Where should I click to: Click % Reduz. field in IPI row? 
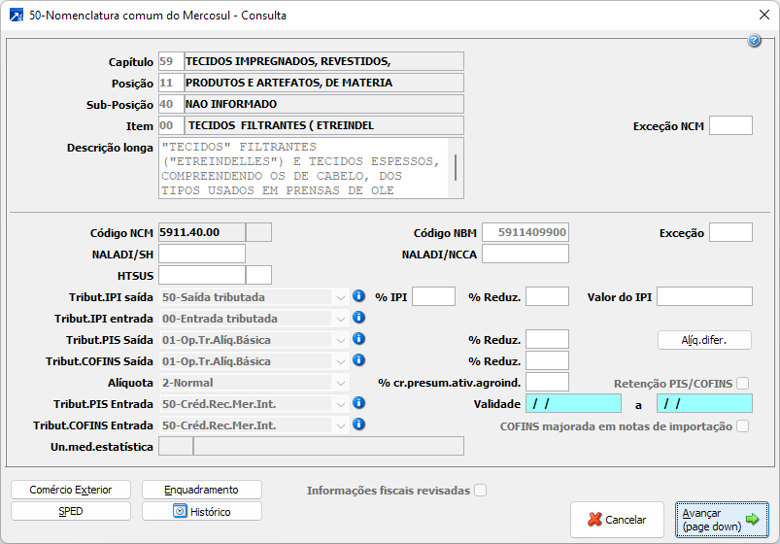[547, 296]
